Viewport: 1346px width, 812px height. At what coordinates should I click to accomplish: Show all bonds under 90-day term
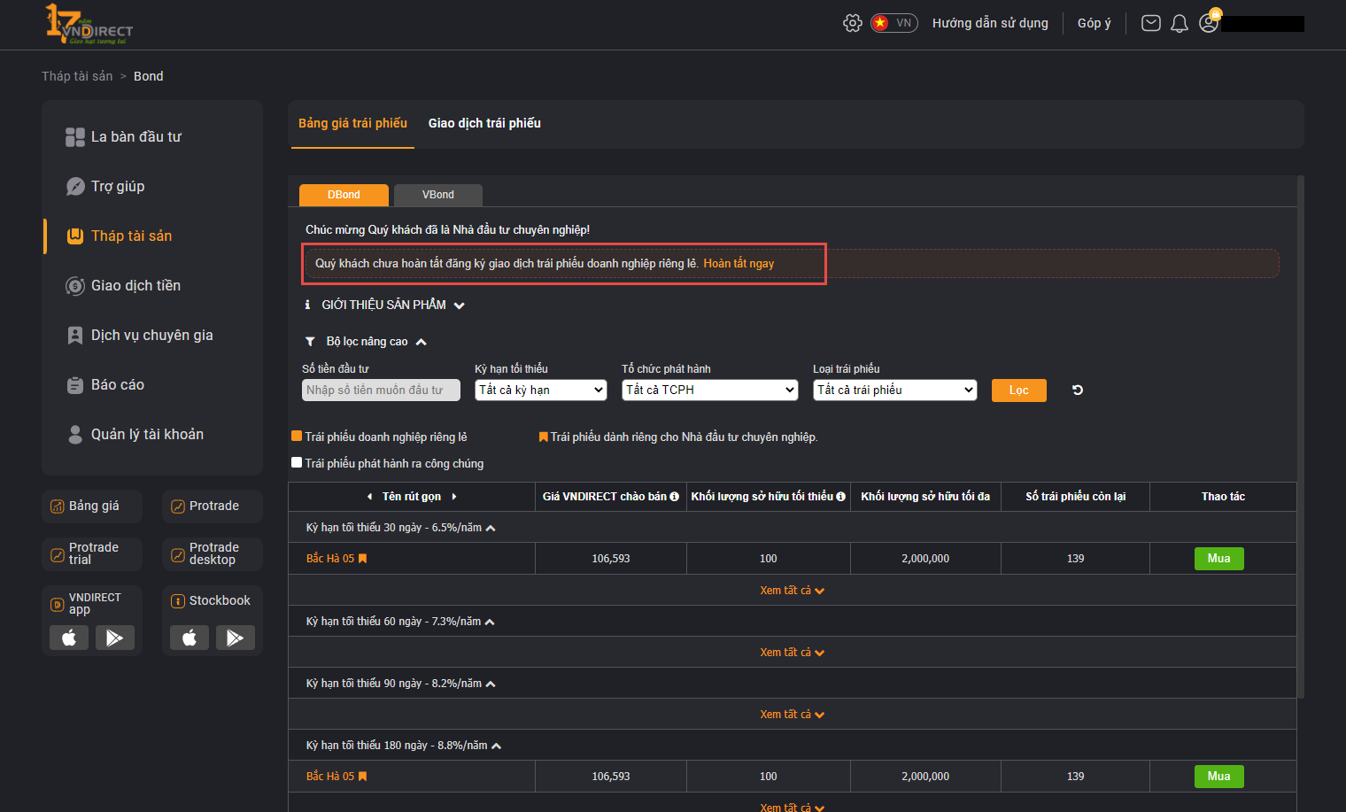click(792, 715)
